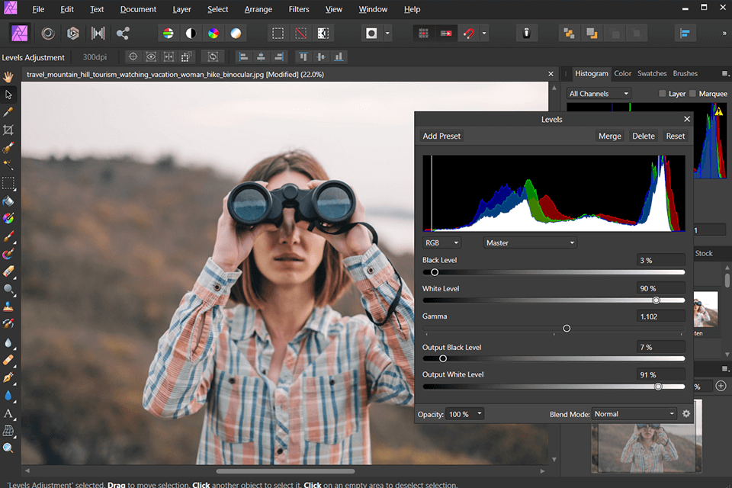Click the Output White Level slider handle
Viewport: 732px width, 488px height.
[x=658, y=386]
